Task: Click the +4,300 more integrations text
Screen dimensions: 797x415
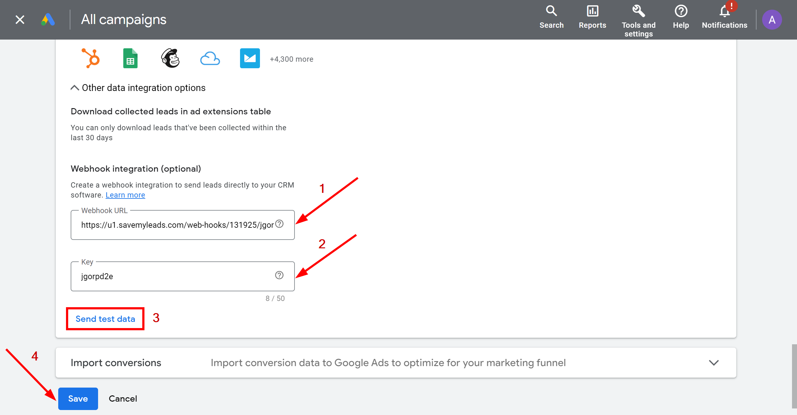Action: [291, 59]
